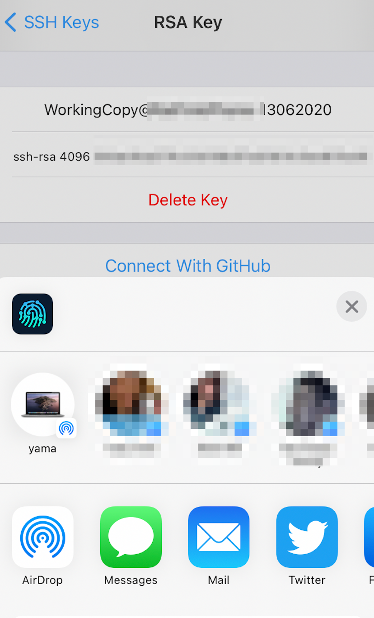Close the share sheet

[351, 306]
